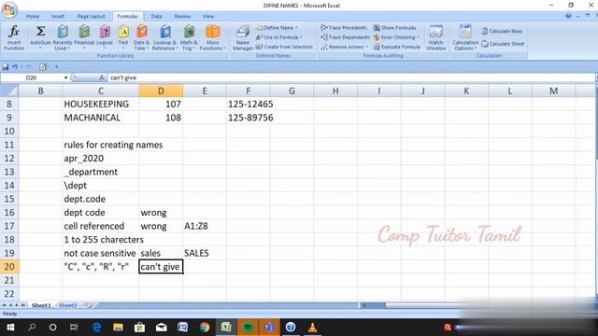The height and width of the screenshot is (336, 598).
Task: Click Save icon in quick access toolbar
Action: 6,67
